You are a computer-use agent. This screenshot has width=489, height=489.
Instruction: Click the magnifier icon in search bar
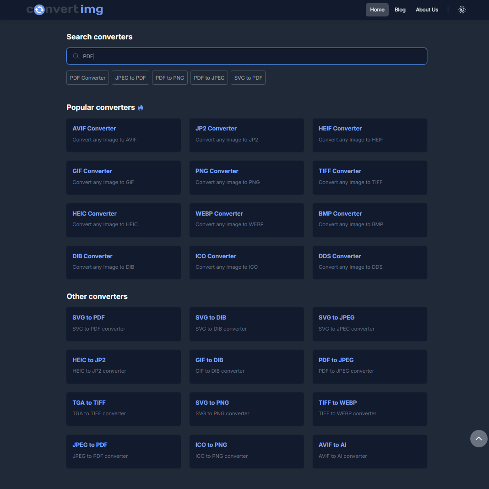click(x=76, y=56)
